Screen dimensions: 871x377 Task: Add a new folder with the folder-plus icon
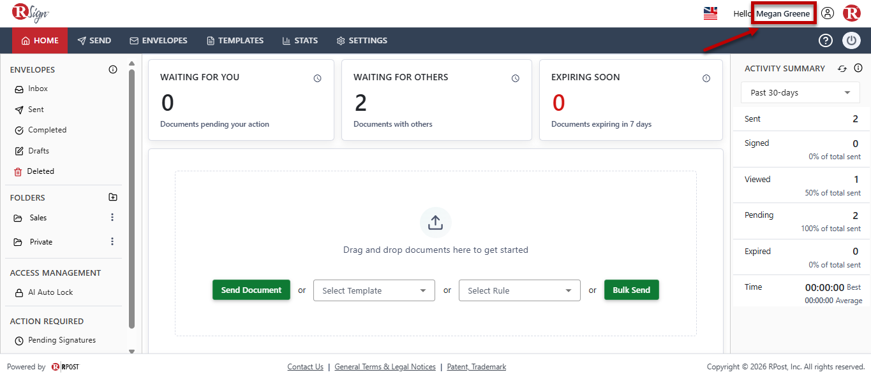(113, 197)
